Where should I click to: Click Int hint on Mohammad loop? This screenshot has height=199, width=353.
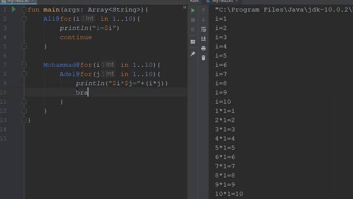109,65
